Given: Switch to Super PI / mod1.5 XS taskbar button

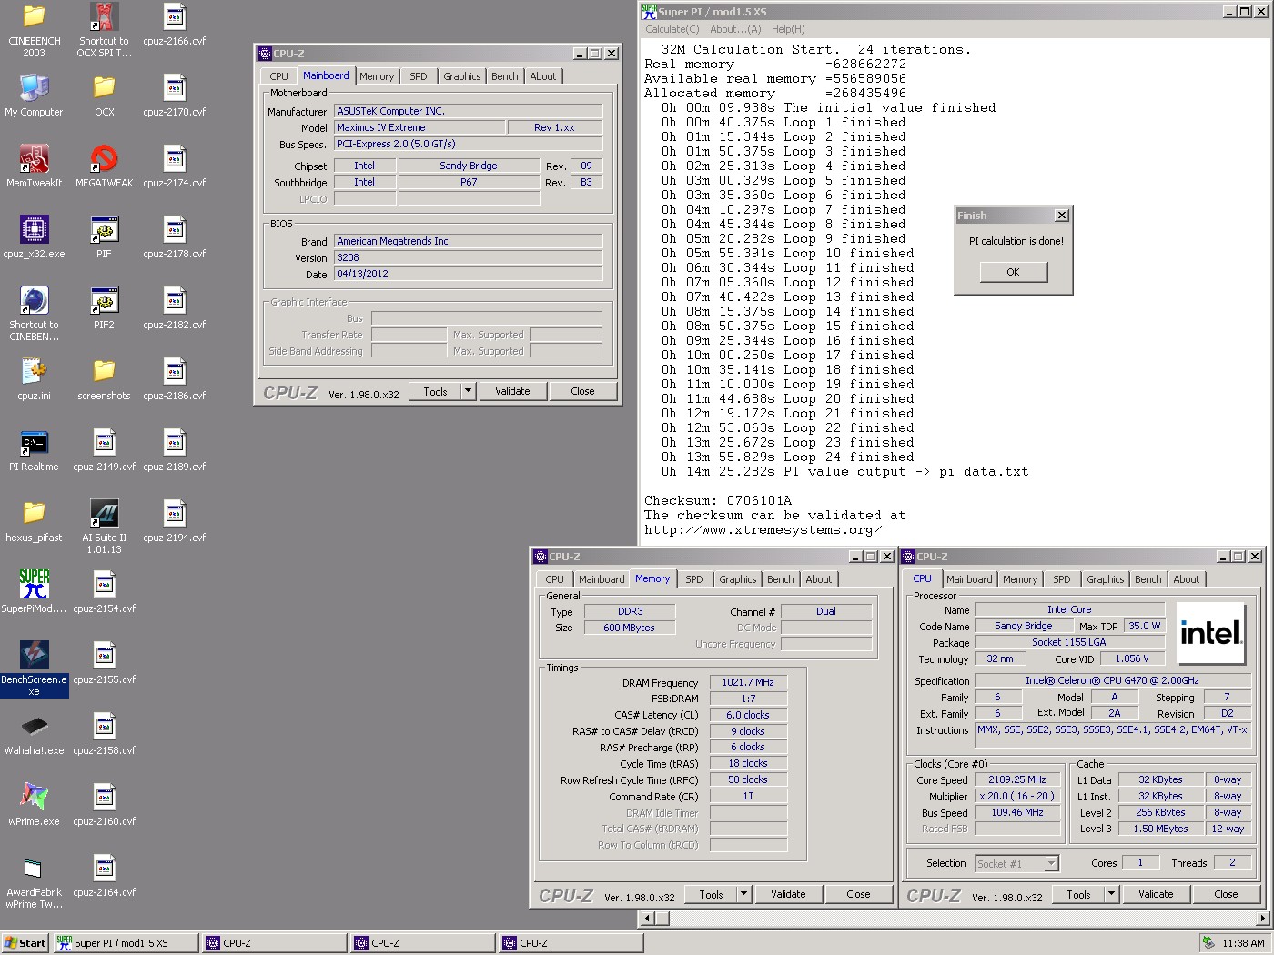Looking at the screenshot, I should click(x=126, y=943).
